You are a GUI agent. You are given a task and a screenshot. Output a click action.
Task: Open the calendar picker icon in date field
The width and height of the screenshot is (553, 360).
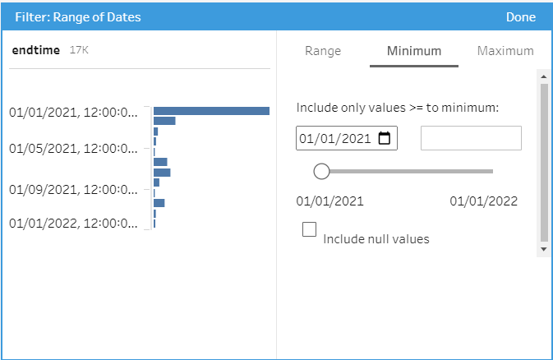pyautogui.click(x=385, y=138)
